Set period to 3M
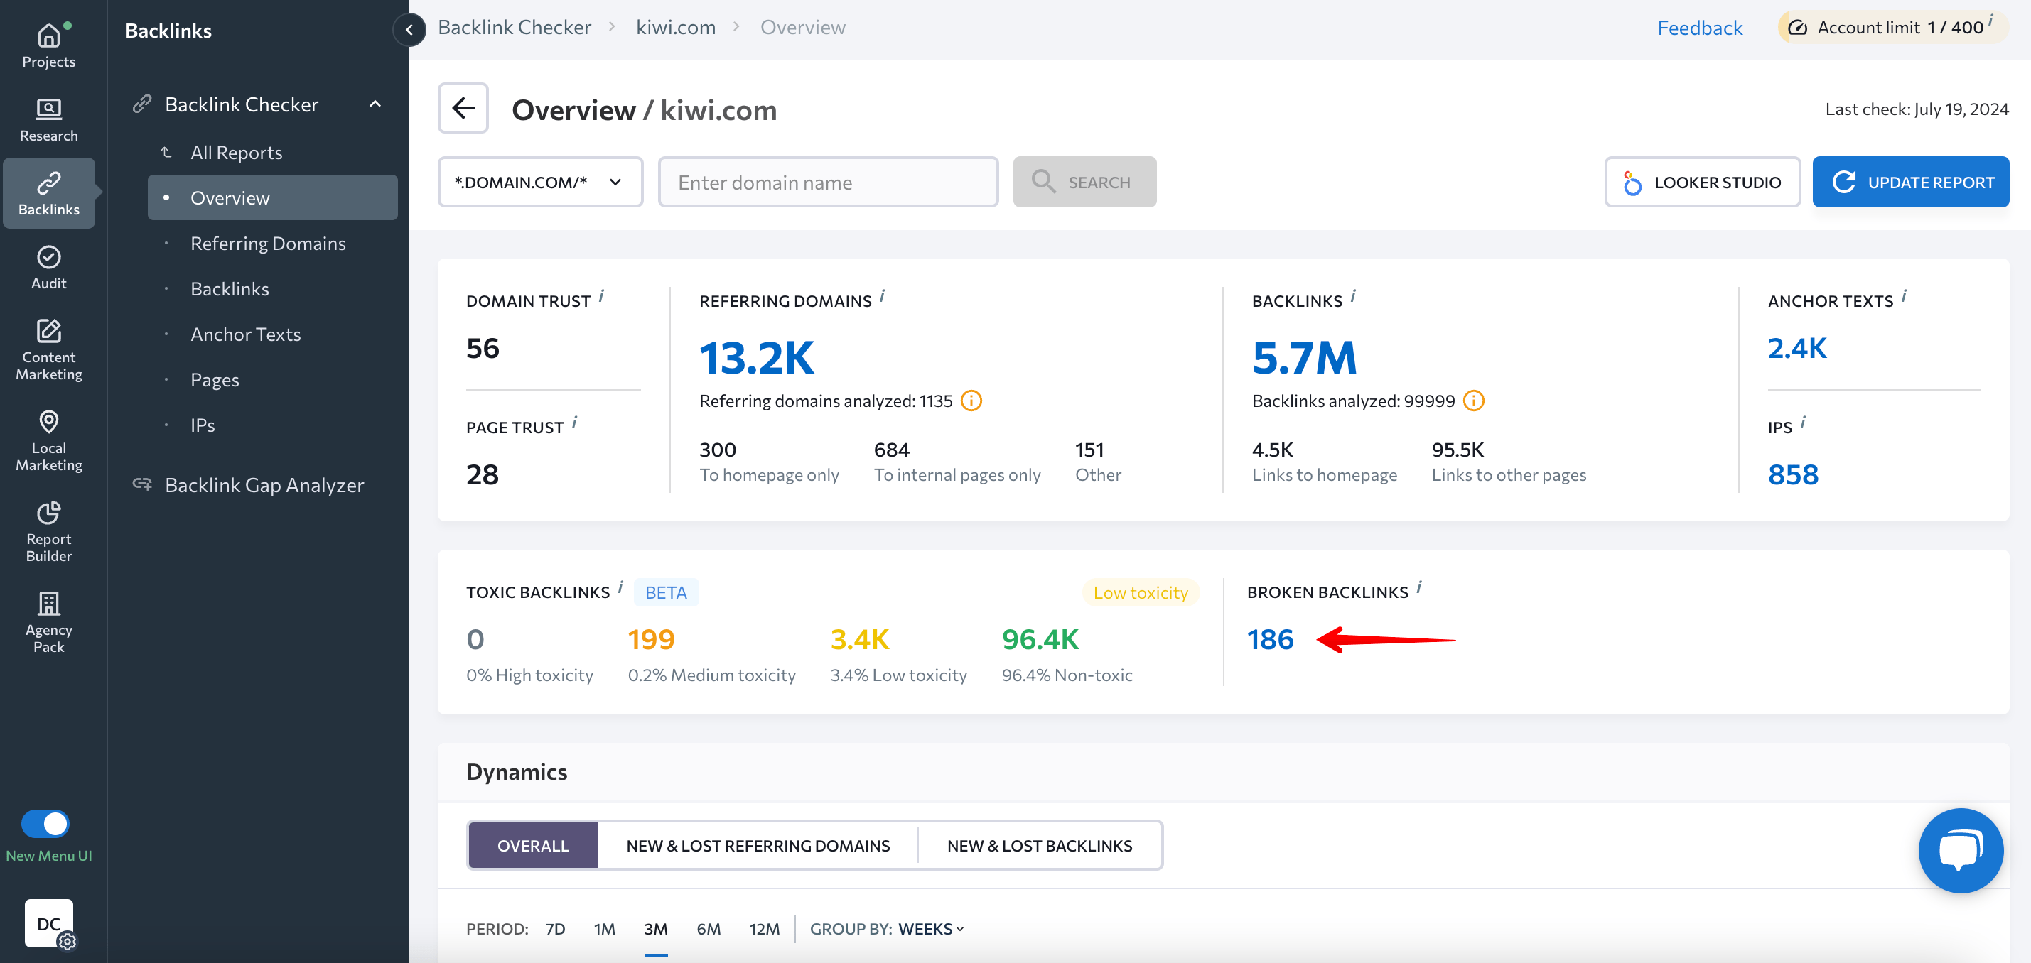The height and width of the screenshot is (963, 2031). [655, 928]
